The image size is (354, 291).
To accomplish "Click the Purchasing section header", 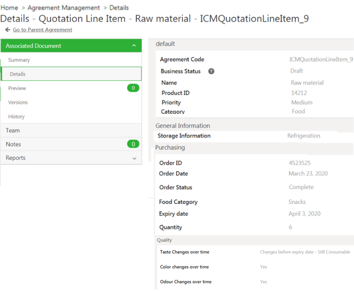I will point(170,148).
